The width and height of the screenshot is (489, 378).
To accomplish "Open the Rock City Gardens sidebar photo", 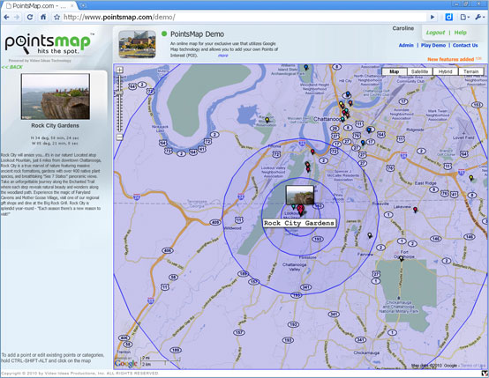I will click(56, 97).
